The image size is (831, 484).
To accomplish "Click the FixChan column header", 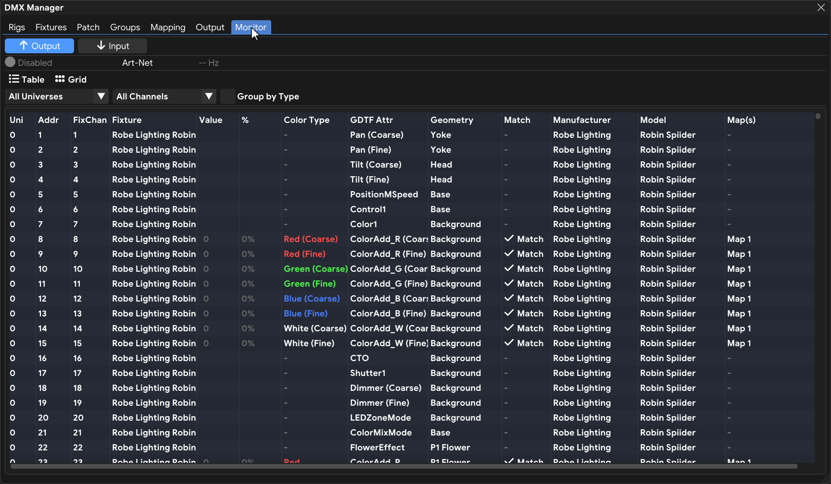I will [x=90, y=120].
